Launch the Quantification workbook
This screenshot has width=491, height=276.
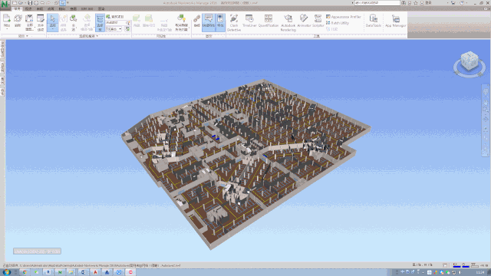(x=269, y=21)
